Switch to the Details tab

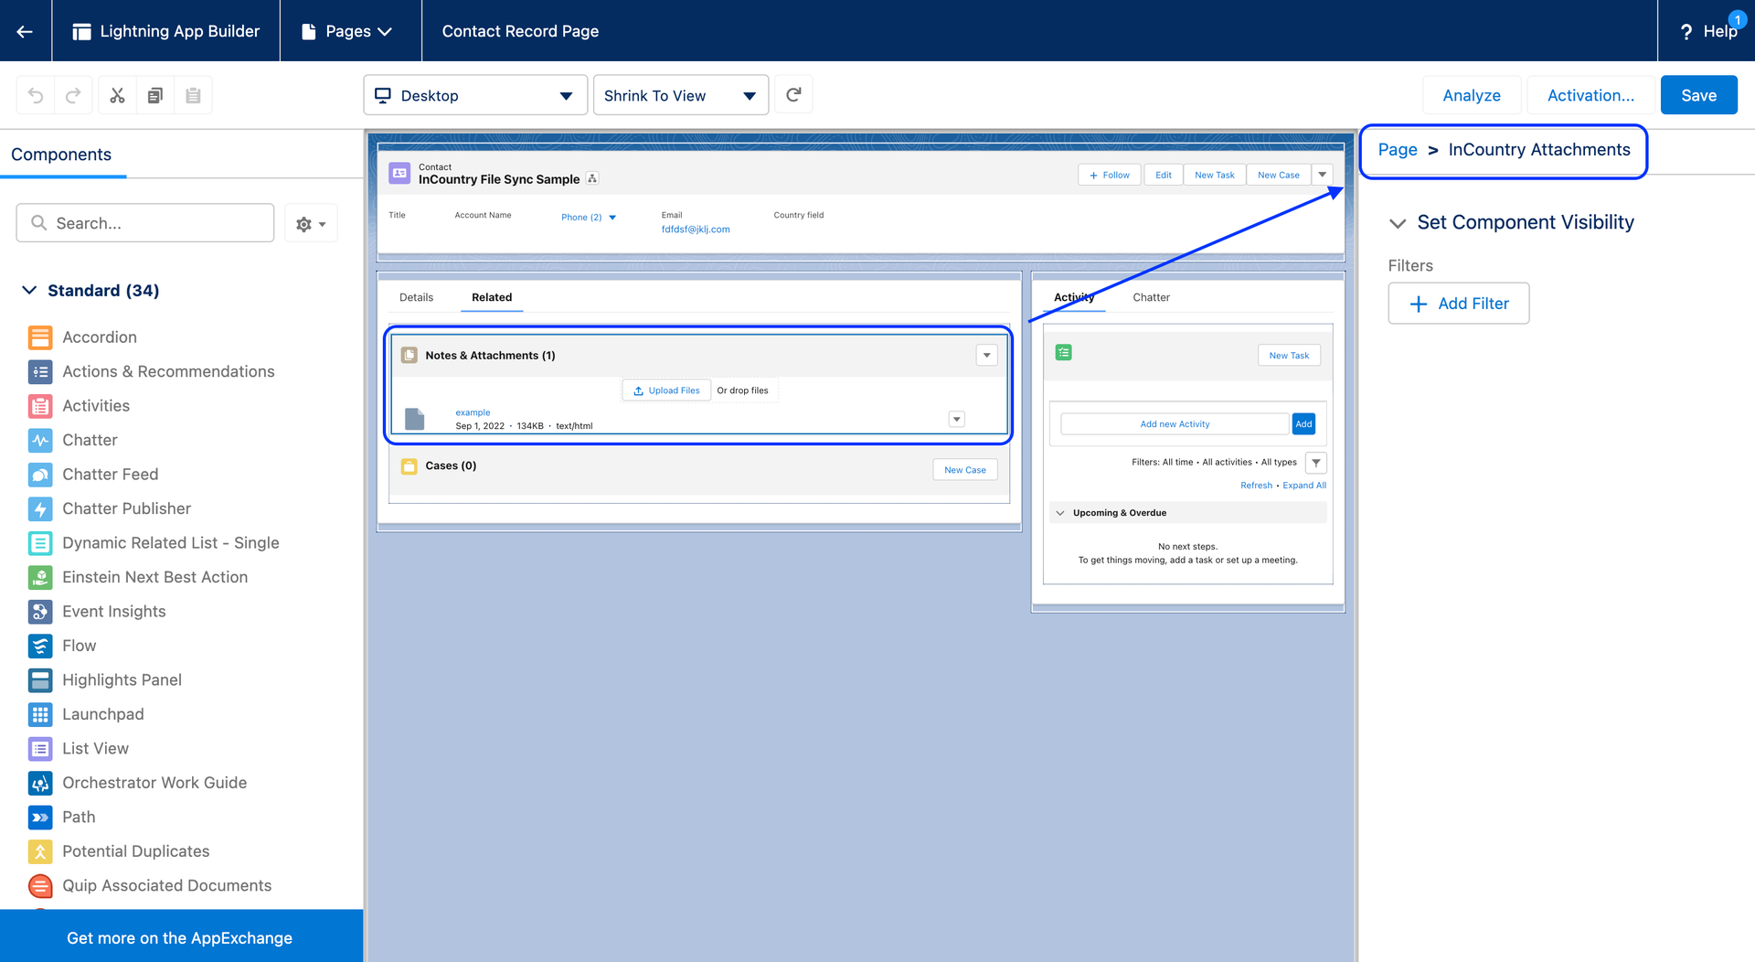tap(416, 297)
